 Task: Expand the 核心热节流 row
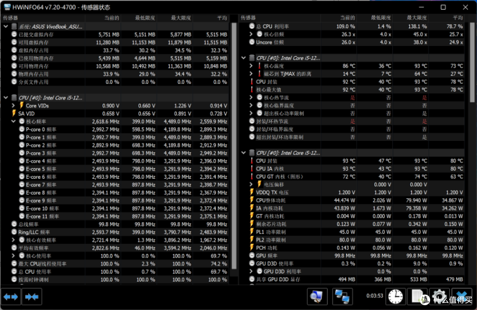coord(251,97)
